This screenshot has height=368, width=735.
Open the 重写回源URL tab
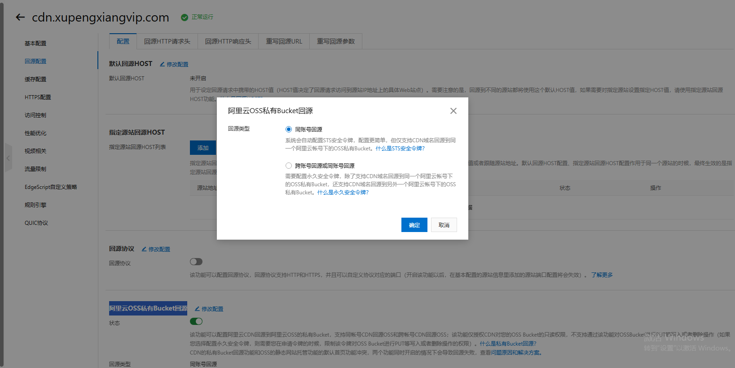pyautogui.click(x=284, y=41)
